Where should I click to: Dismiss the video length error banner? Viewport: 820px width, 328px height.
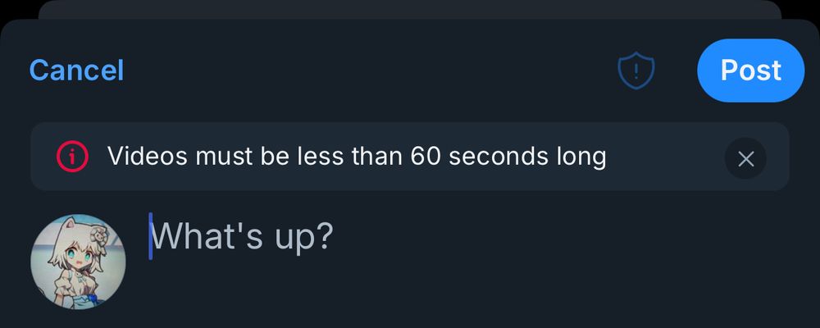[745, 158]
